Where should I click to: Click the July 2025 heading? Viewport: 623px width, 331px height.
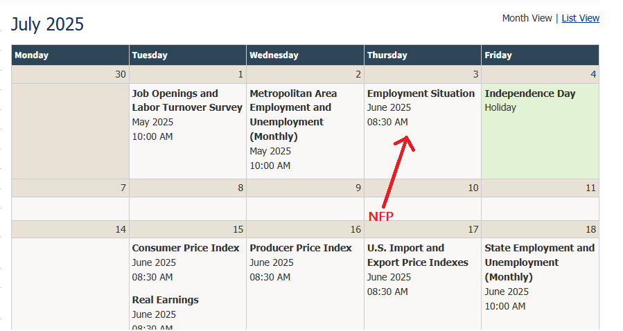(47, 24)
